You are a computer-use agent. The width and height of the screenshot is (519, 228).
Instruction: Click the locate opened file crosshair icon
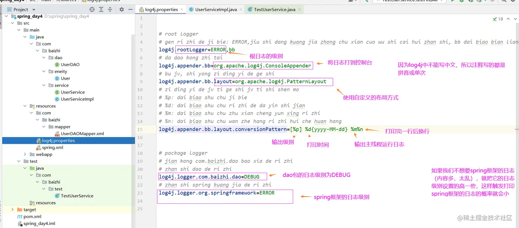(x=92, y=10)
